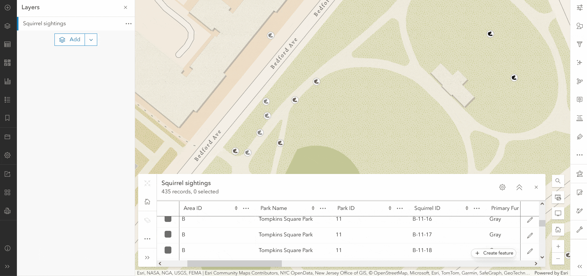Zoom out the map with minus button
Viewport: 587px width, 276px height.
point(558,258)
